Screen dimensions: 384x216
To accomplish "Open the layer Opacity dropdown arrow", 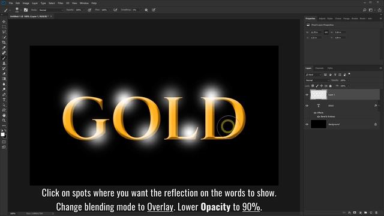I will click(x=348, y=80).
